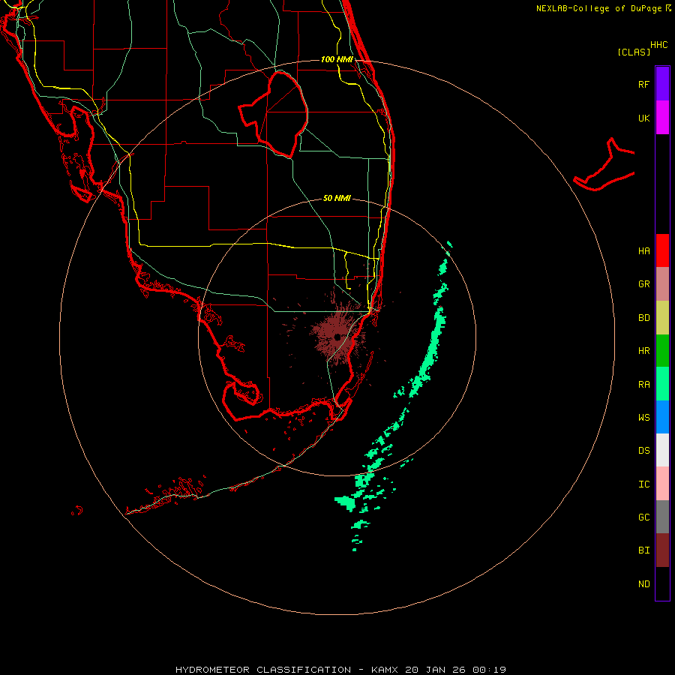Click the '[CLAS]' legend unit text

[x=634, y=52]
